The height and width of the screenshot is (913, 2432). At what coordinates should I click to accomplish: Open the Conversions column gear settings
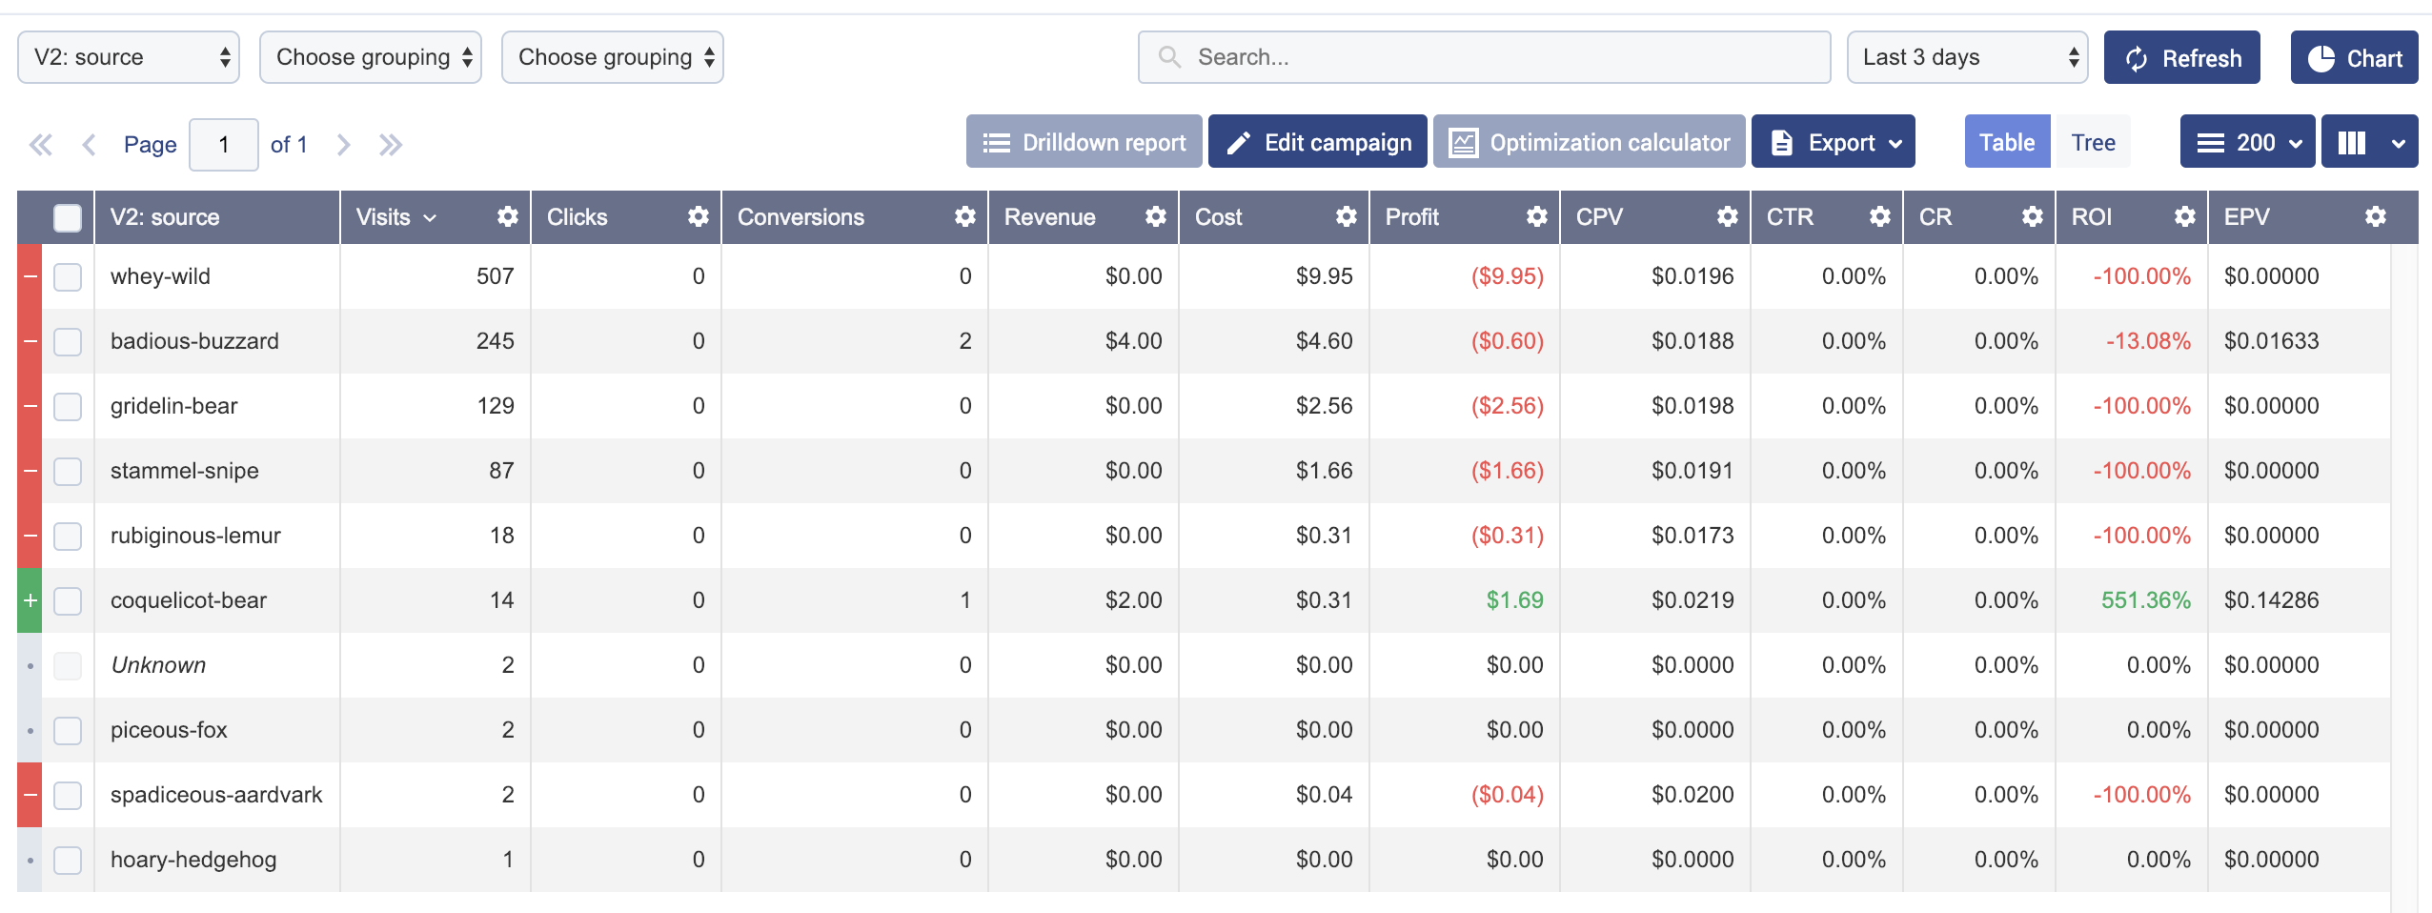point(964,217)
